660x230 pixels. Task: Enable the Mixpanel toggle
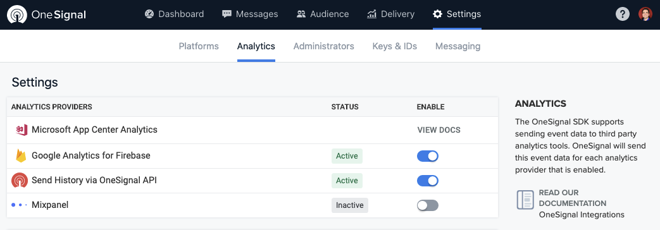click(x=427, y=205)
